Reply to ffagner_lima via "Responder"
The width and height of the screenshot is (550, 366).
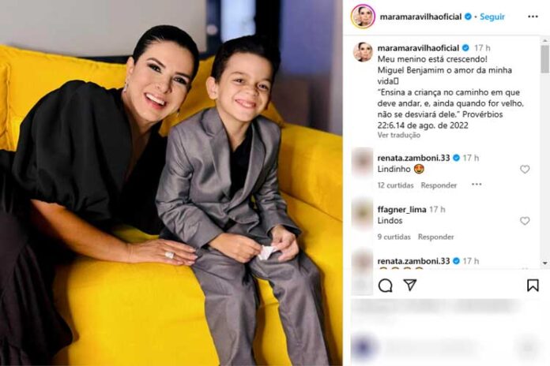pyautogui.click(x=435, y=237)
